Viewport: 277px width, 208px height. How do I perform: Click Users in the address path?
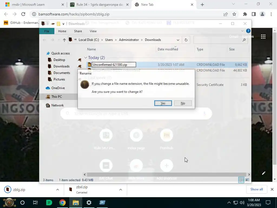coord(109,40)
